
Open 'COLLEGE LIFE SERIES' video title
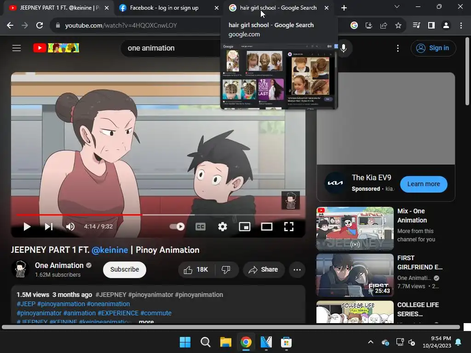[418, 309]
